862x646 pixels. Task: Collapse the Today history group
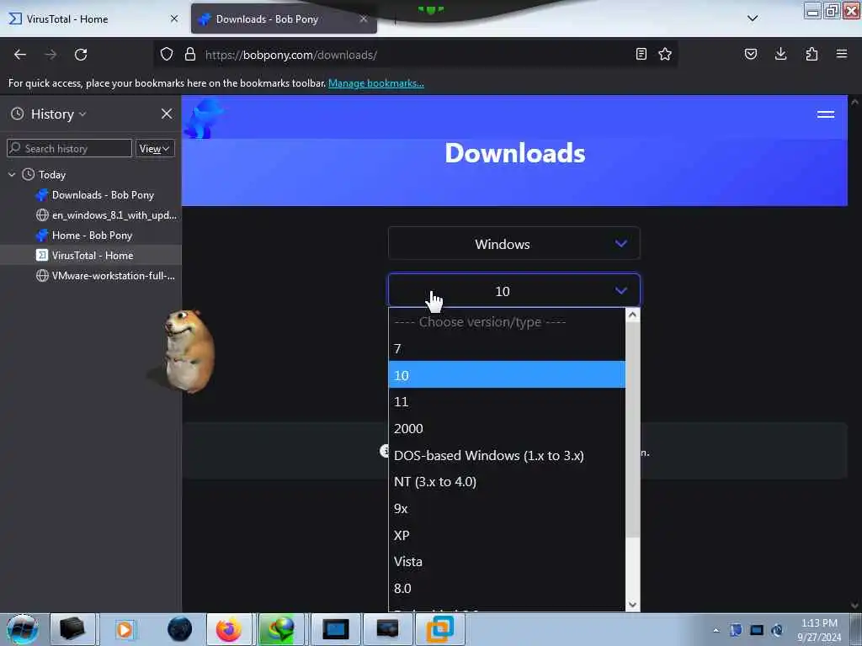click(x=12, y=175)
